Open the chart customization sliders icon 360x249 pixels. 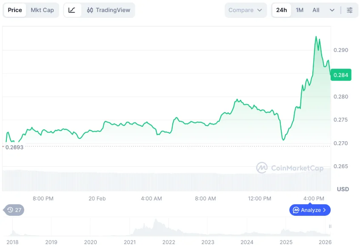pos(350,10)
